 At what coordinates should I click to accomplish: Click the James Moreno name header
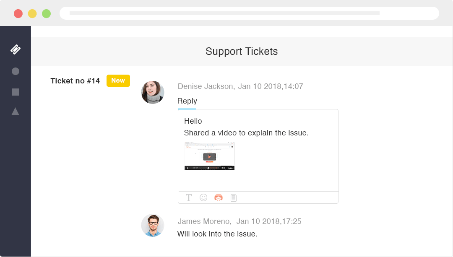click(x=204, y=221)
